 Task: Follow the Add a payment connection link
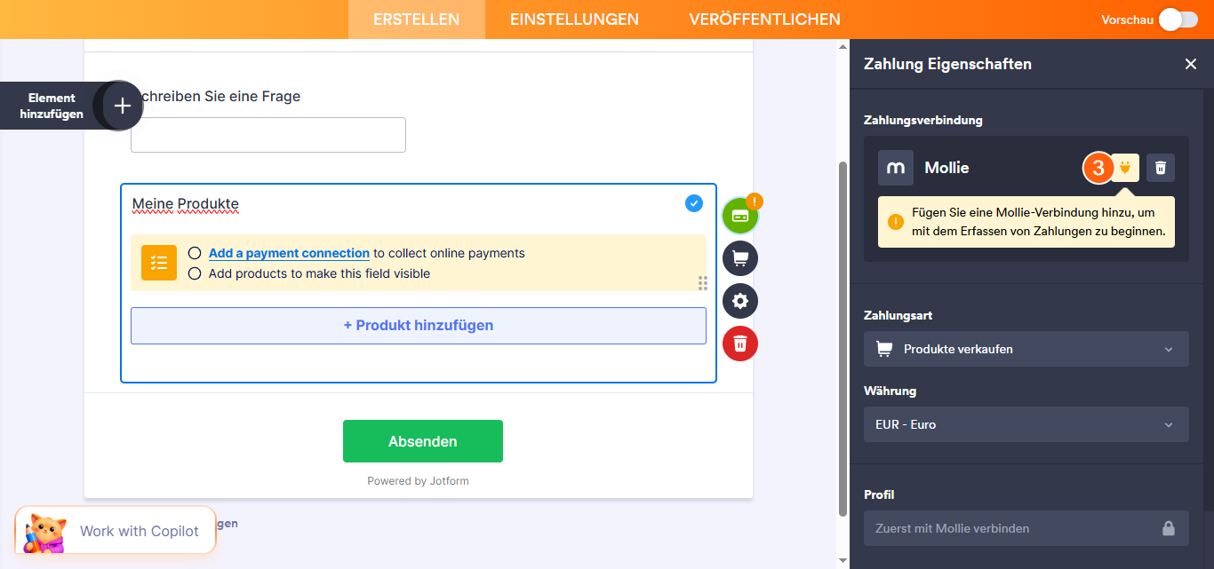(x=288, y=253)
